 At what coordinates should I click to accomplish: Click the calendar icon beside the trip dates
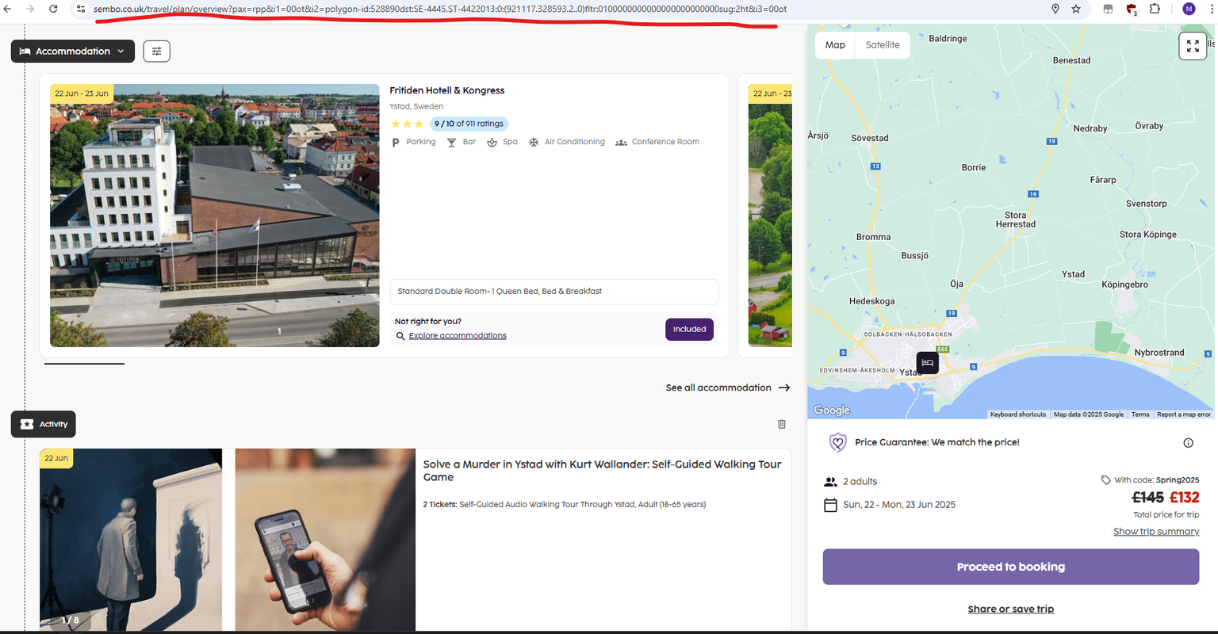coord(830,504)
